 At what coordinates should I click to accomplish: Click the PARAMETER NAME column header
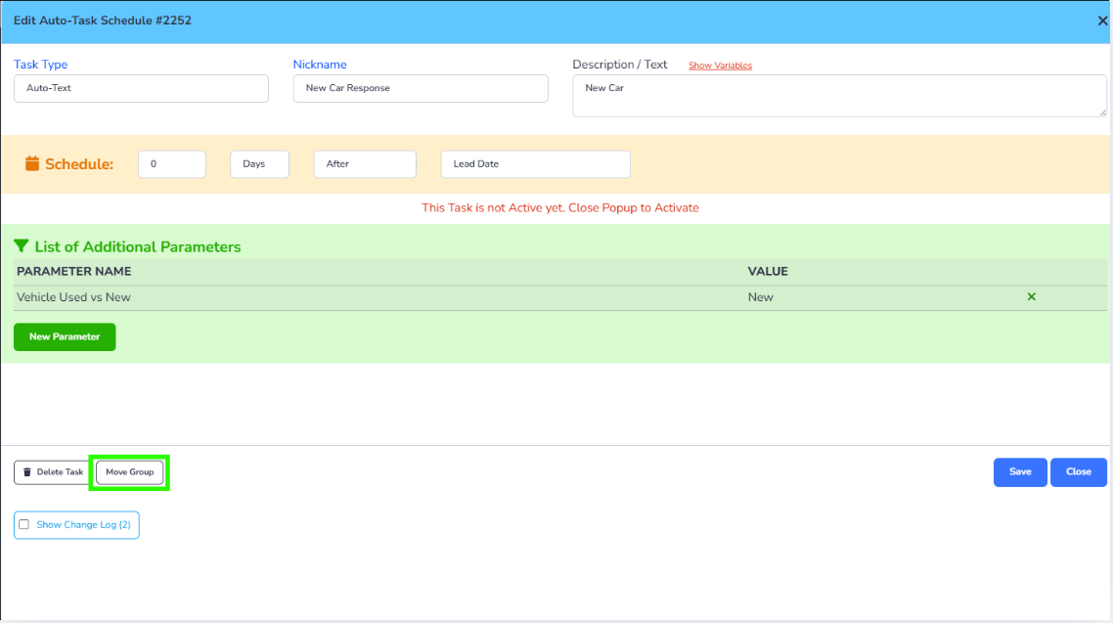73,271
